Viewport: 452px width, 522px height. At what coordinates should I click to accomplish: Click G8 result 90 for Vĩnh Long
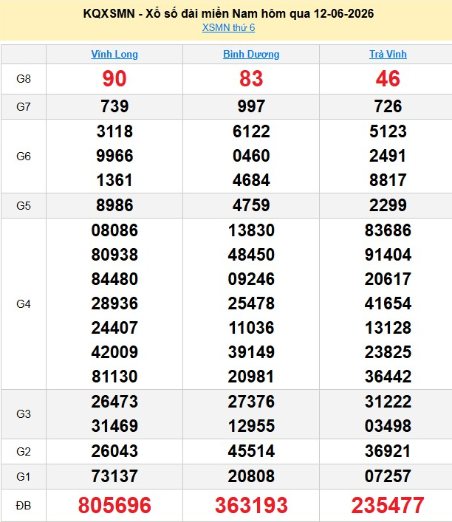pyautogui.click(x=114, y=79)
